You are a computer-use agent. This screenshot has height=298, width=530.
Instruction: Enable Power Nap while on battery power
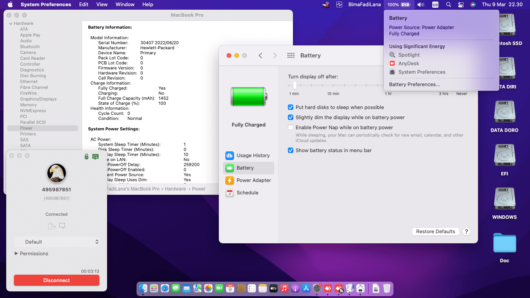(291, 128)
